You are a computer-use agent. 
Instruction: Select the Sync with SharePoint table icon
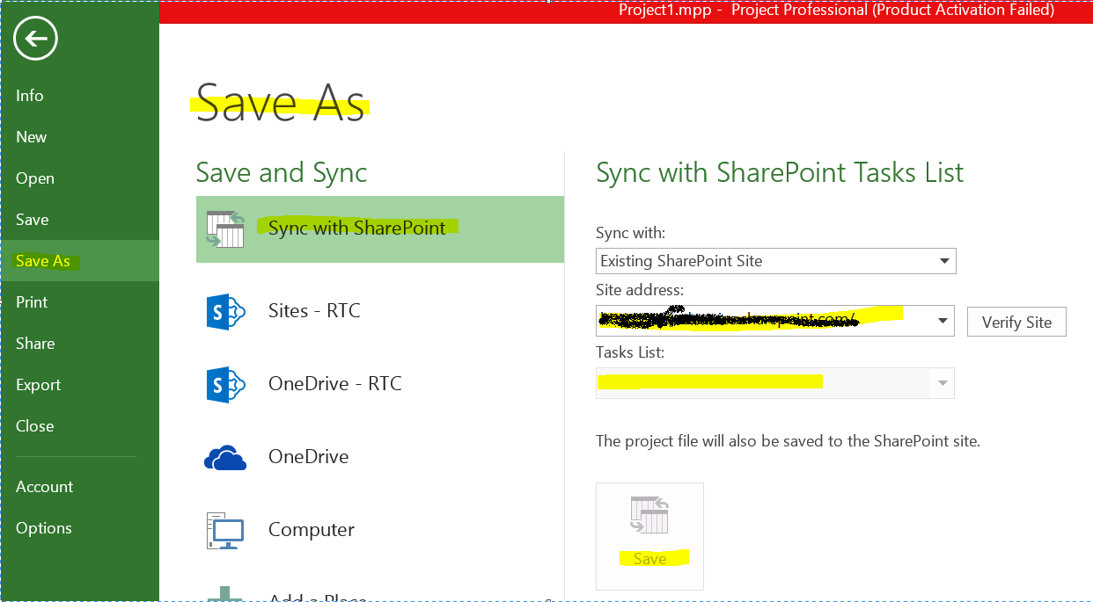[x=226, y=229]
